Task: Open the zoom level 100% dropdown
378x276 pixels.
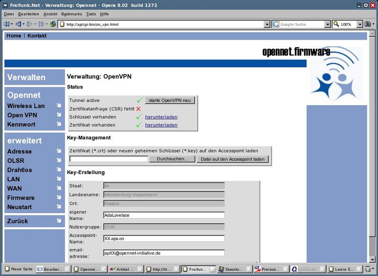Action: [360, 25]
